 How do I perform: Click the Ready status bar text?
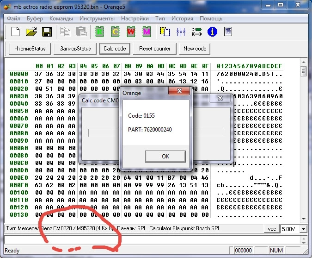point(12,251)
